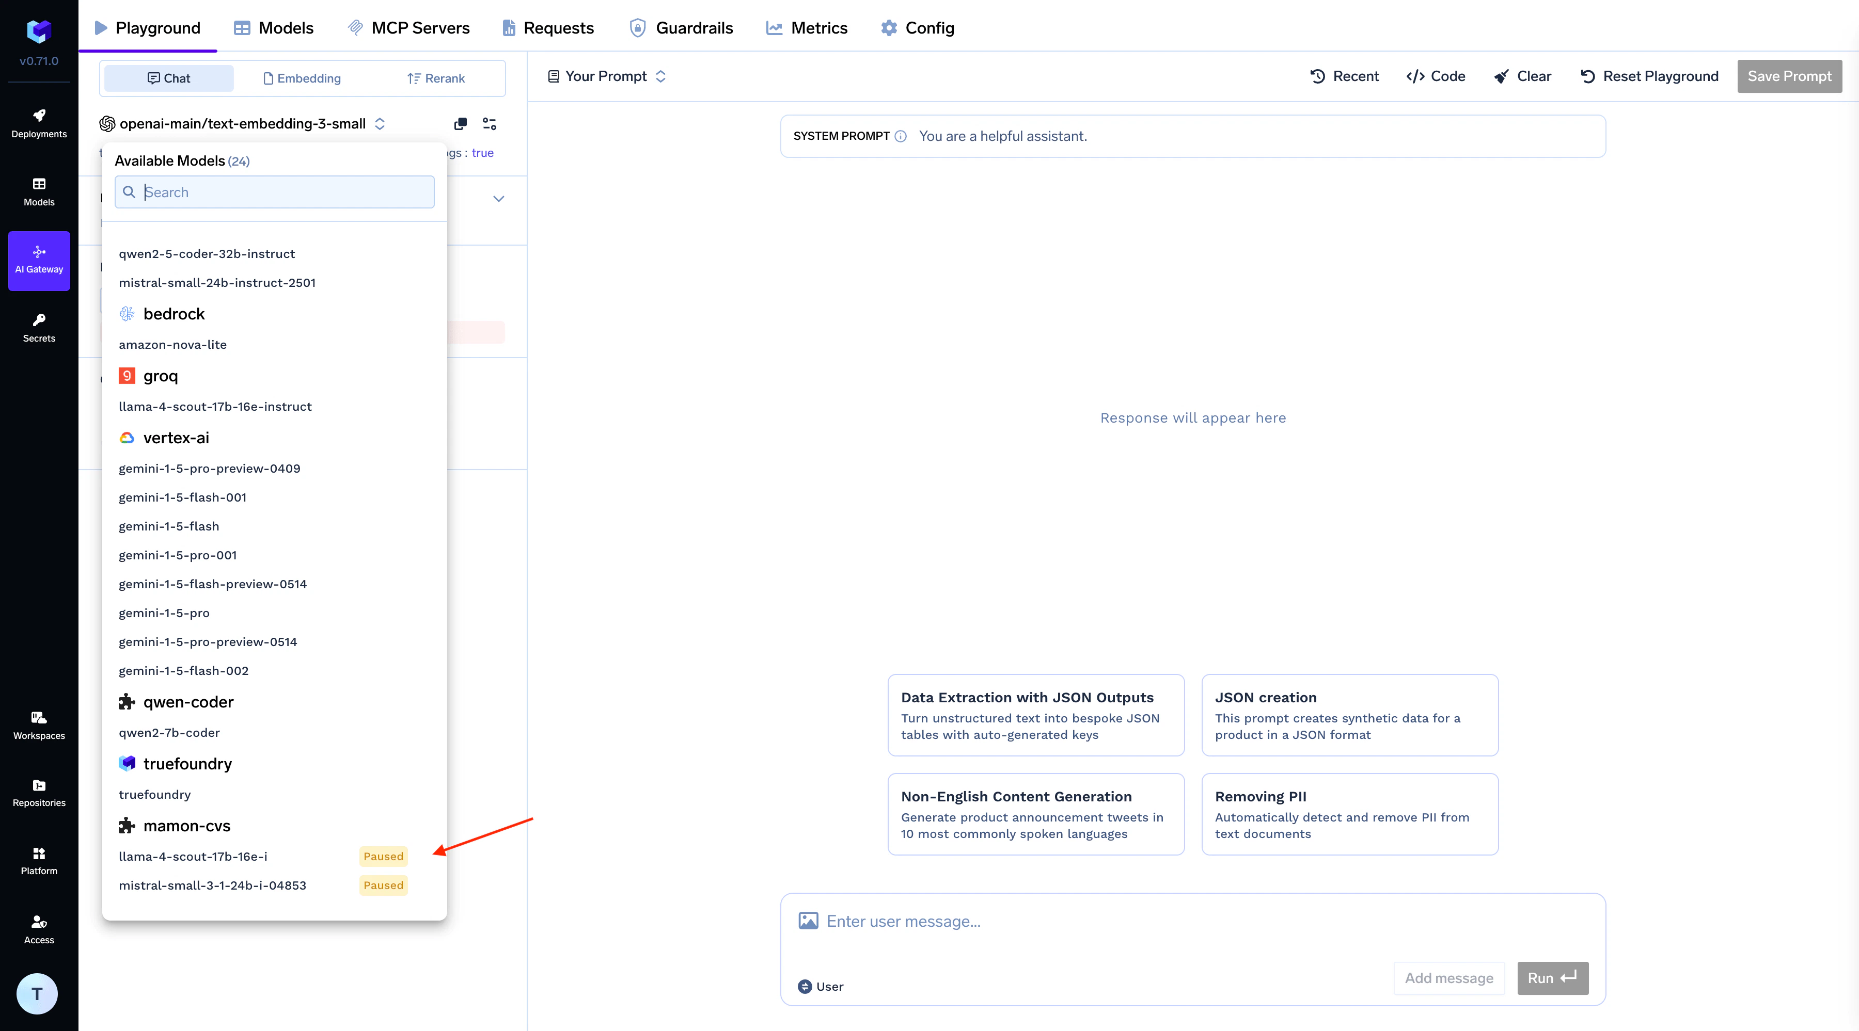Click the Save Prompt button
The height and width of the screenshot is (1031, 1859).
1789,76
